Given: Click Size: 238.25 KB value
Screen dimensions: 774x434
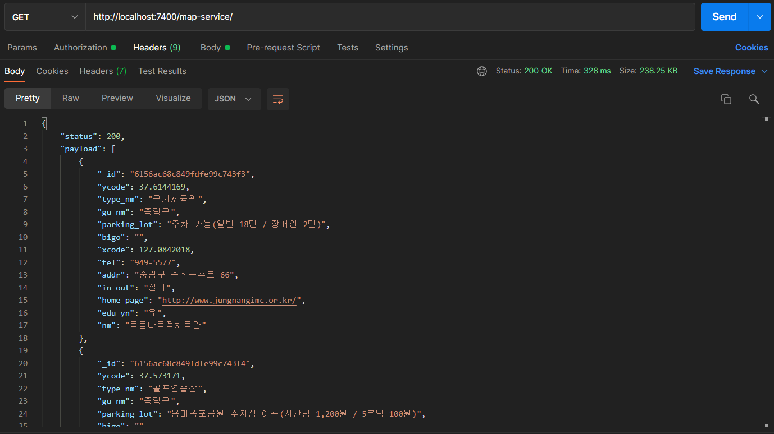Looking at the screenshot, I should pos(649,71).
